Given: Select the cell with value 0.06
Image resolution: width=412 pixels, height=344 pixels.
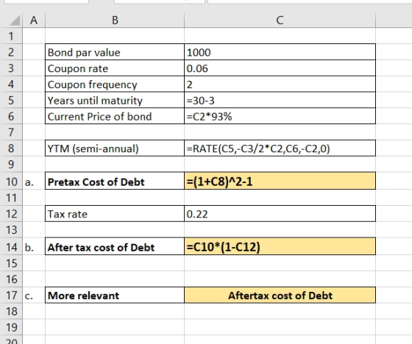Looking at the screenshot, I should click(x=280, y=68).
